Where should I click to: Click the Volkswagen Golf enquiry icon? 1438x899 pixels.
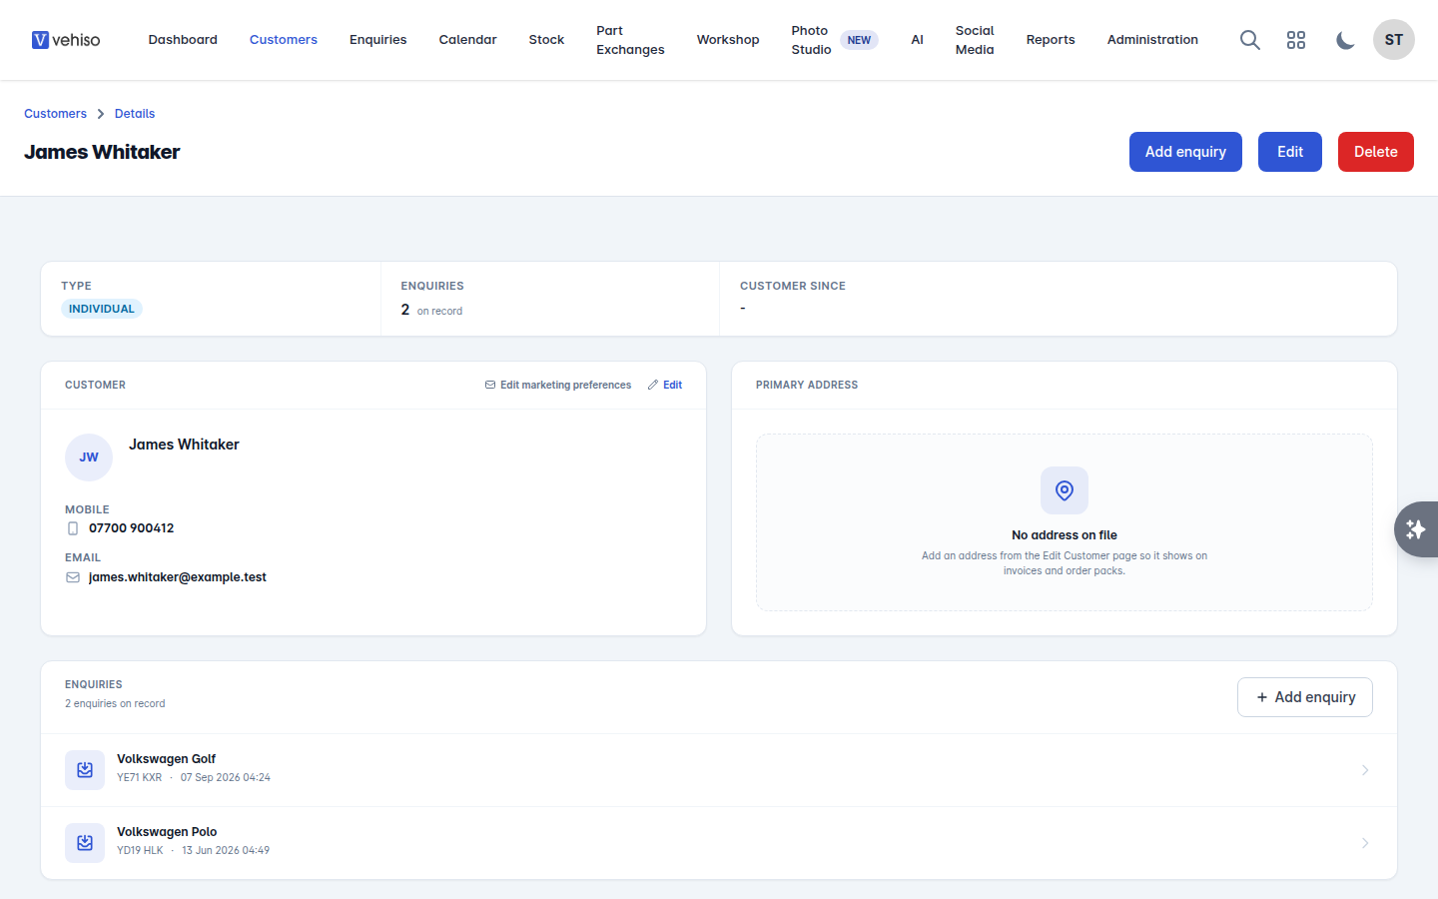(85, 770)
